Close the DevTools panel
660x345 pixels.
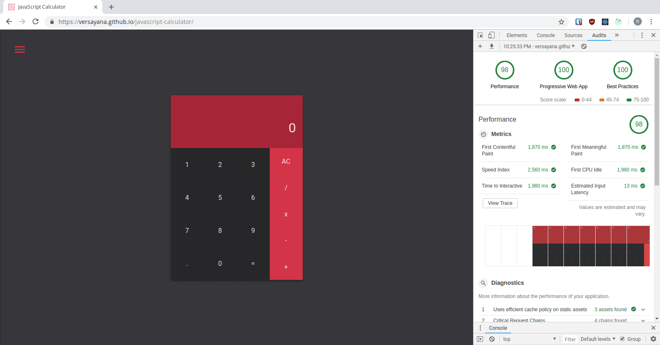[x=653, y=35]
